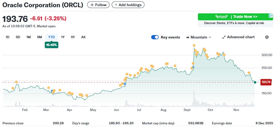The width and height of the screenshot is (279, 127).
Task: Click the 193.74 red price label
Action: click(266, 82)
